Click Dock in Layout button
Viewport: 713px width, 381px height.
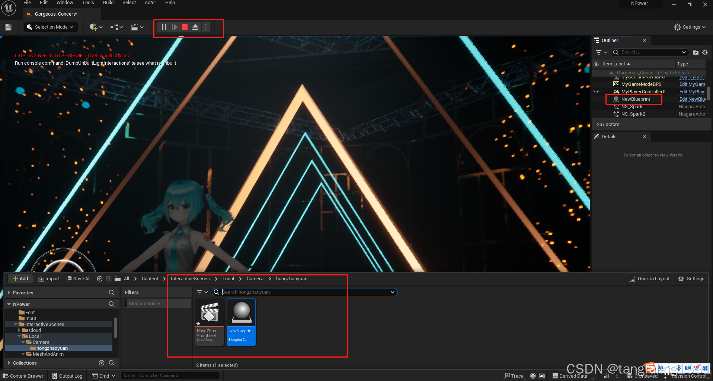649,279
